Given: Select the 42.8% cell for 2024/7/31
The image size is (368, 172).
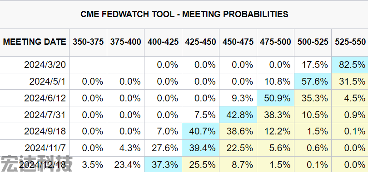Looking at the screenshot, I should tap(238, 115).
